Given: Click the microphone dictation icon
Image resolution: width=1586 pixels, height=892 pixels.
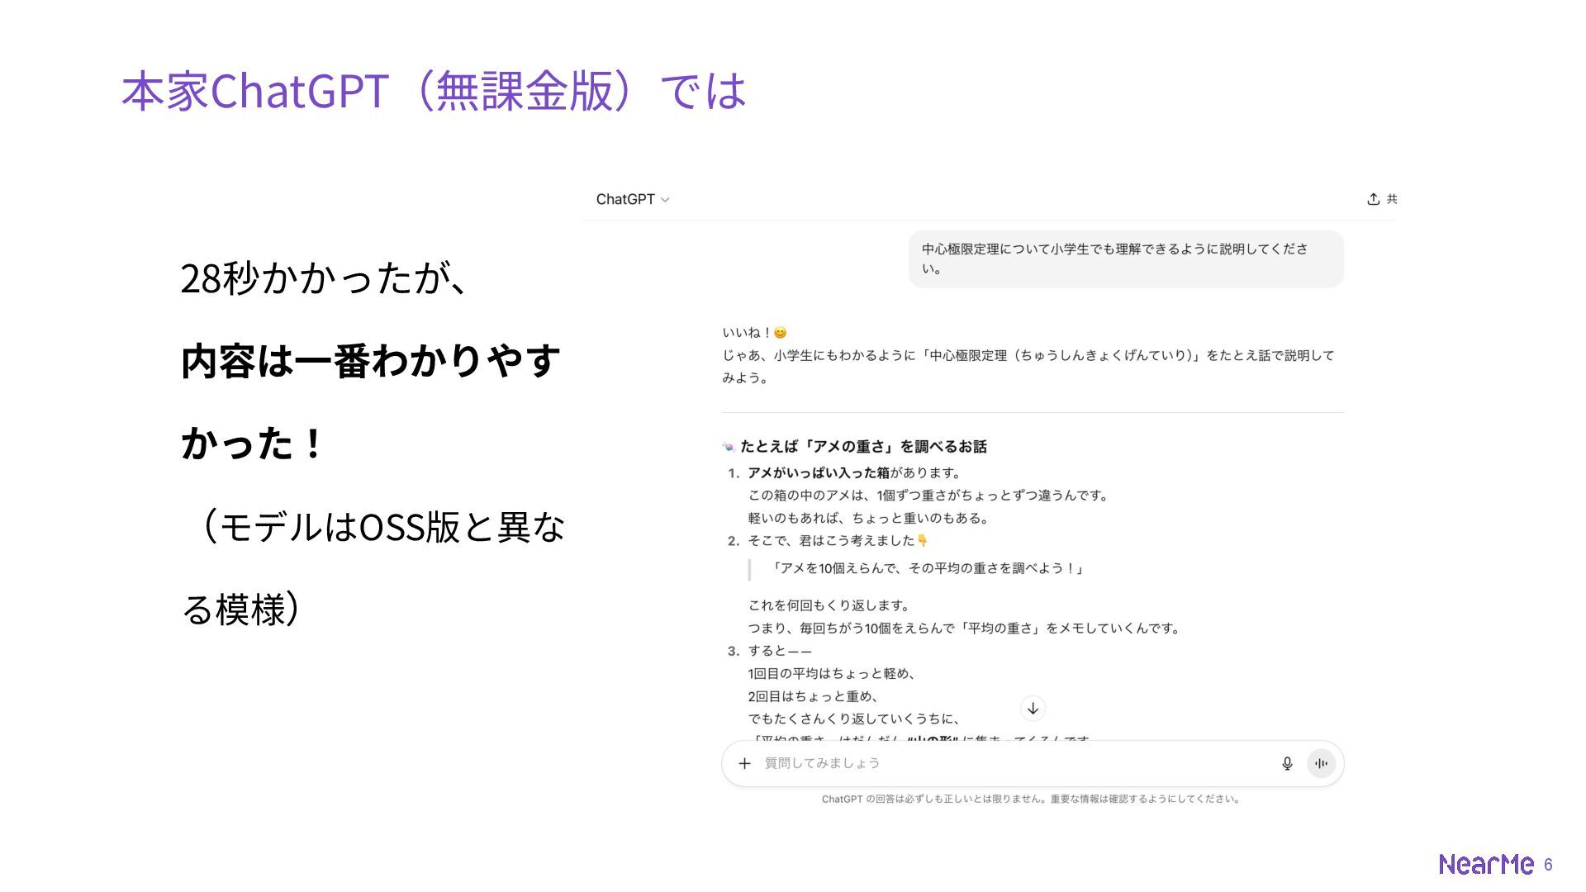Looking at the screenshot, I should [1286, 763].
